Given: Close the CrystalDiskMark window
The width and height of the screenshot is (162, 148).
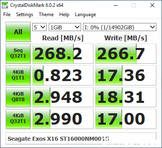Looking at the screenshot, I should 152,5.
